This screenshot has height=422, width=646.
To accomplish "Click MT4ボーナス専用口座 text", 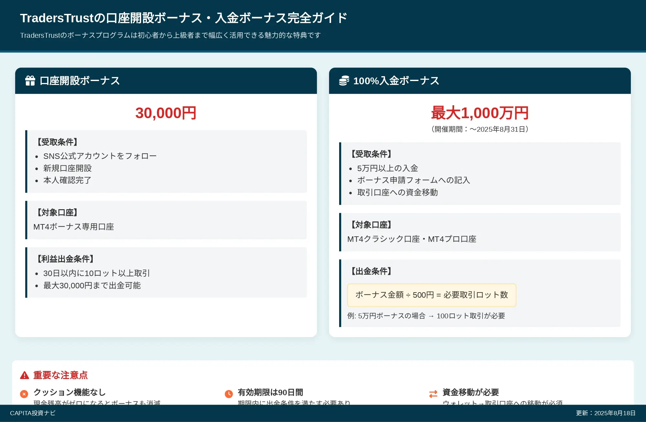I will [74, 227].
